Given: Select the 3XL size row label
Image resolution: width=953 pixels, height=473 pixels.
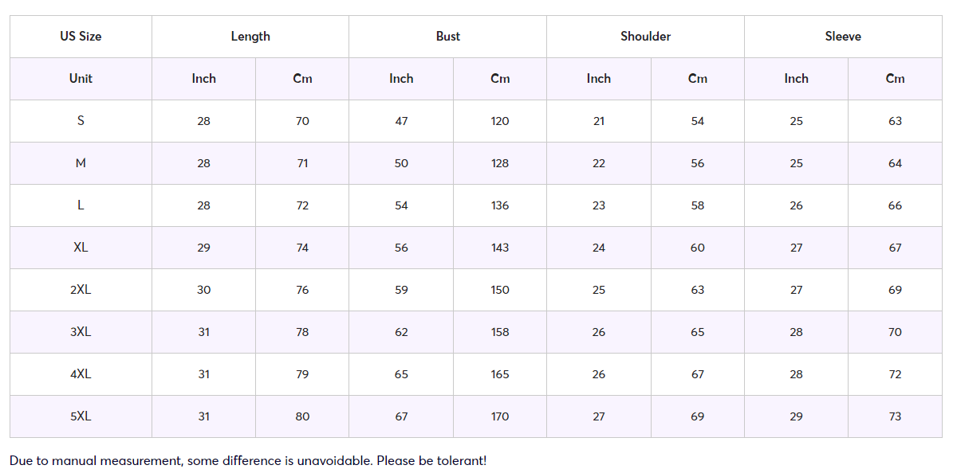Looking at the screenshot, I should click(81, 332).
